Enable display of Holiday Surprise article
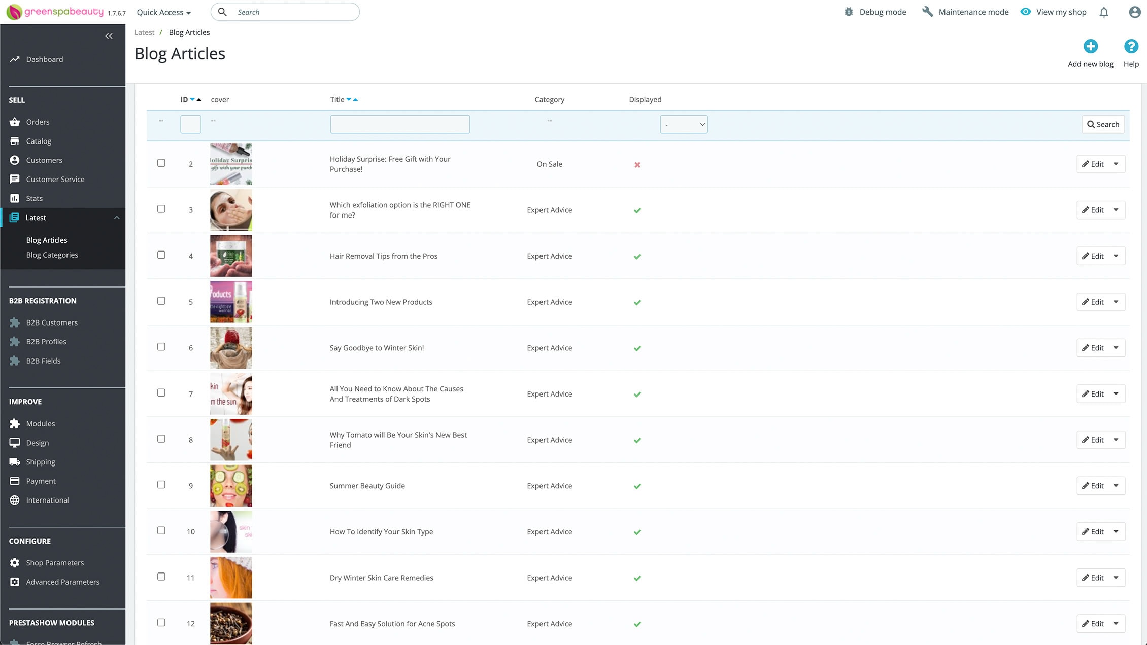 click(x=637, y=165)
